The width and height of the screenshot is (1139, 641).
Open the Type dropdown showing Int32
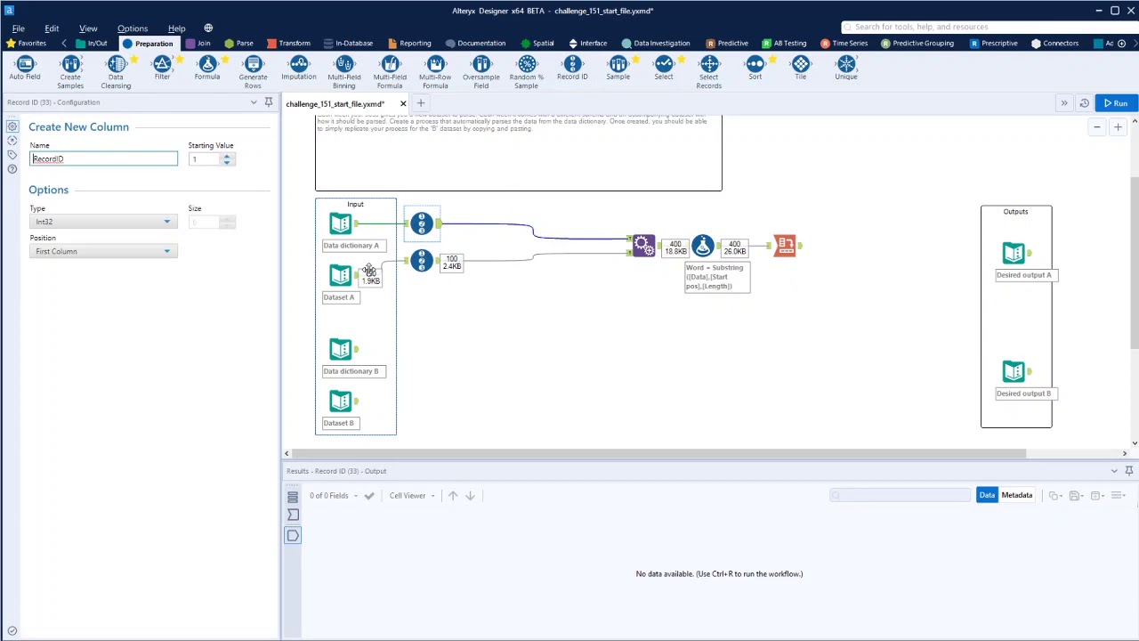[102, 222]
